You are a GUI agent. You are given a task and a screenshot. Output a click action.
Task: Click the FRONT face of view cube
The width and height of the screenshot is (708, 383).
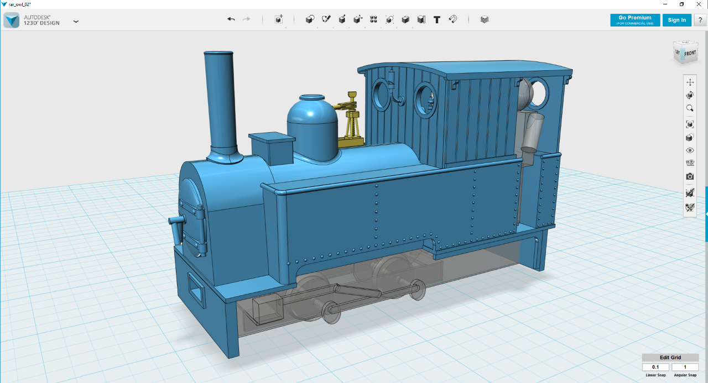(x=690, y=54)
